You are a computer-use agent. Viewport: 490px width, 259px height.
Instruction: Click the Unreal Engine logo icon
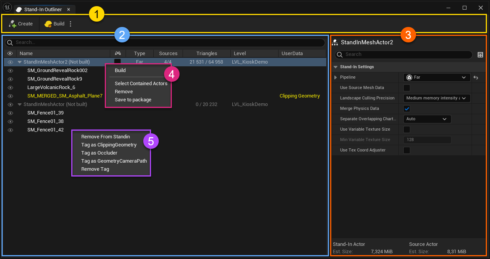[x=7, y=8]
